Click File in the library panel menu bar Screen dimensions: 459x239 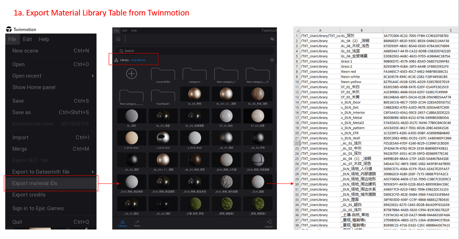point(116,30)
